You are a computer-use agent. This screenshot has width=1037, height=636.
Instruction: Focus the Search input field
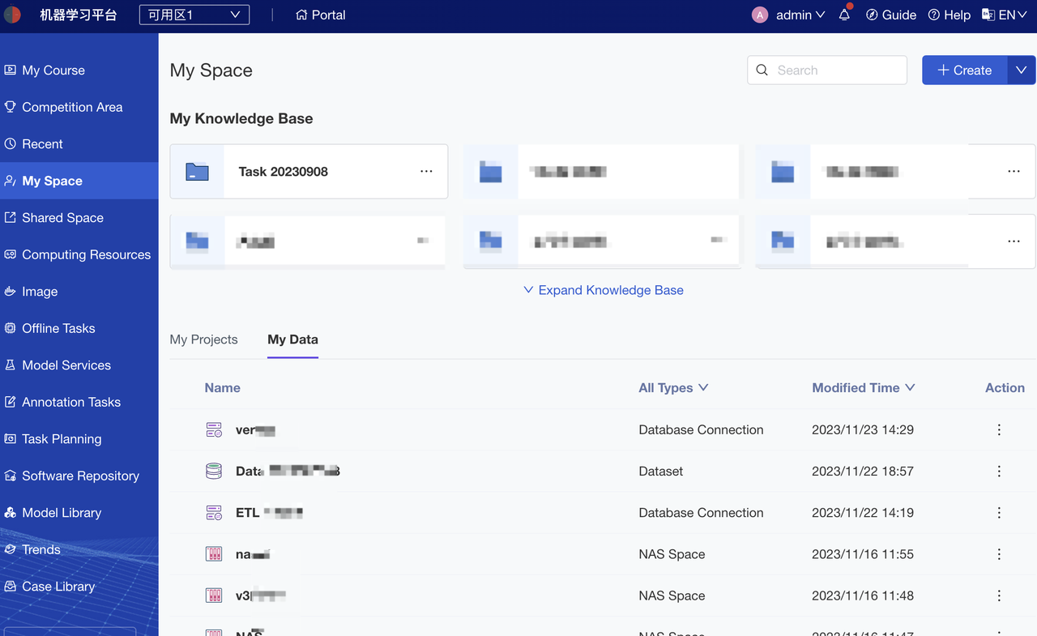(x=827, y=70)
